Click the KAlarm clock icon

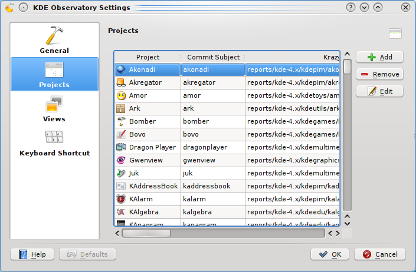click(121, 199)
